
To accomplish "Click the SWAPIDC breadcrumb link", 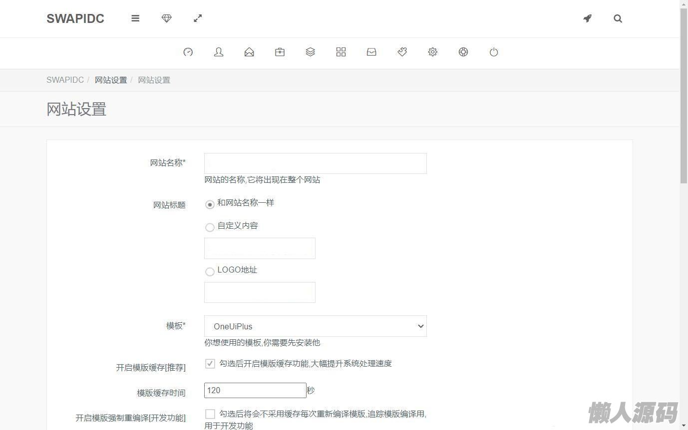I will [x=65, y=80].
